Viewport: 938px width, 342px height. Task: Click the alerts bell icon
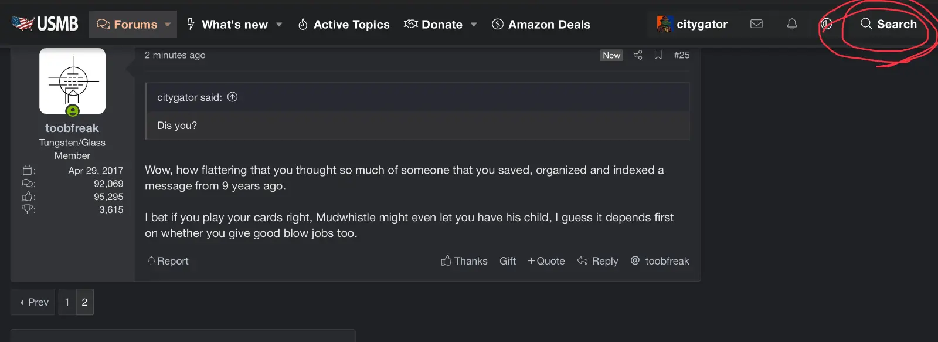(791, 24)
